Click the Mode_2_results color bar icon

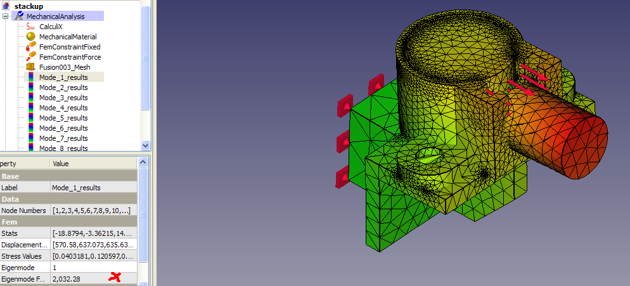[30, 88]
